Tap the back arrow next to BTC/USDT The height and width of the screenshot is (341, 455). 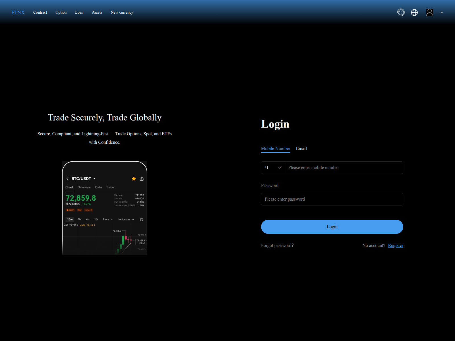pyautogui.click(x=67, y=178)
